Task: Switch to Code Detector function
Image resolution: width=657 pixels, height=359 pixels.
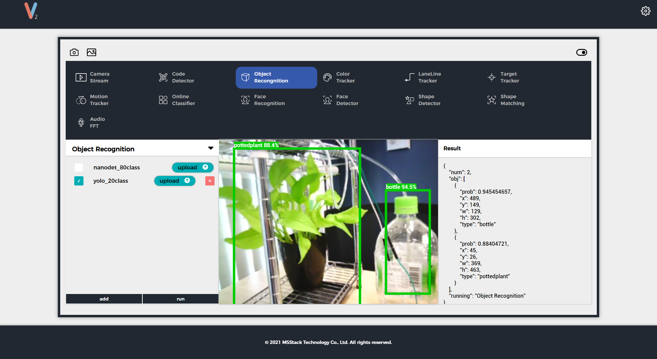Action: pyautogui.click(x=177, y=77)
